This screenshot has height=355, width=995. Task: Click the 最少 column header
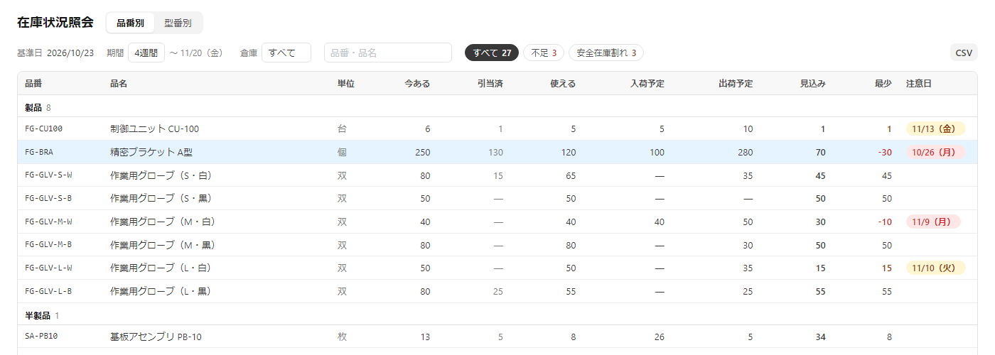(883, 84)
